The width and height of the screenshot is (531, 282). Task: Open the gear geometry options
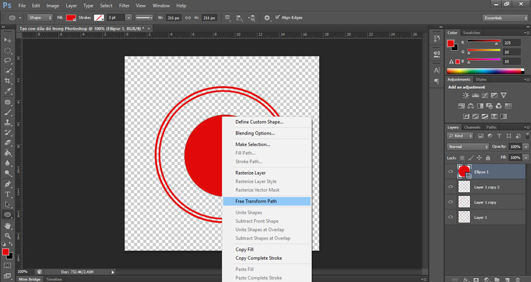coord(267,18)
